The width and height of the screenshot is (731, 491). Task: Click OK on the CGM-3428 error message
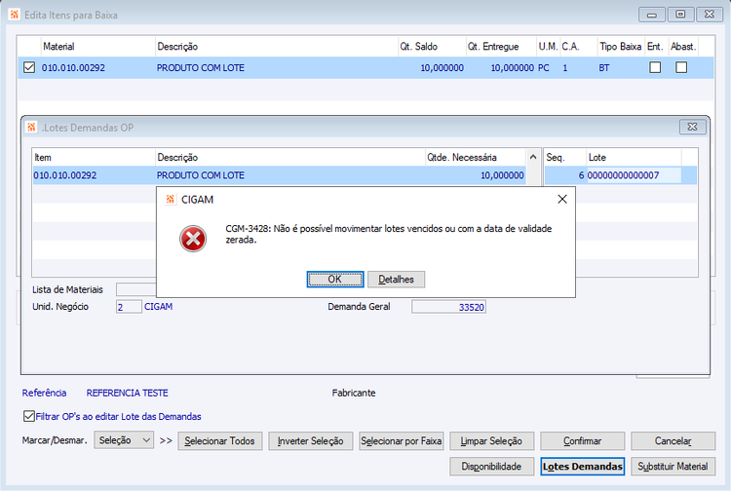click(334, 280)
